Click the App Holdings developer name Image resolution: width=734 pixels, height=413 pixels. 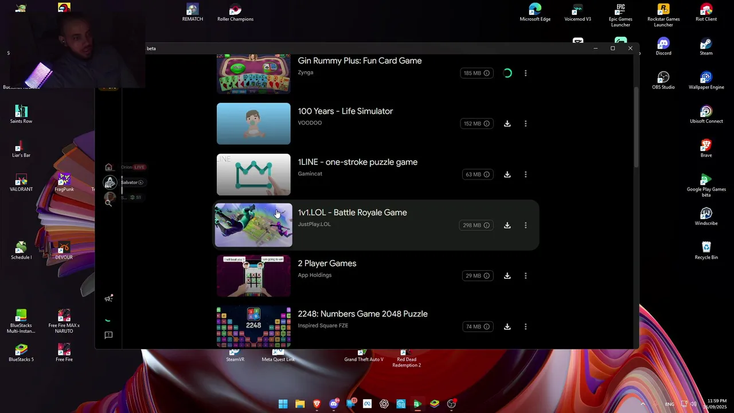[315, 275]
